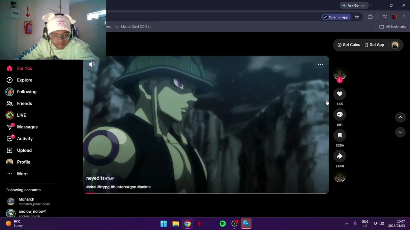410x230 pixels.
Task: Open the ENG US language switcher
Action: (x=365, y=224)
